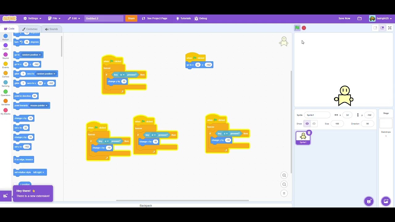Select the Variables block category
The width and height of the screenshot is (395, 222).
[6, 102]
